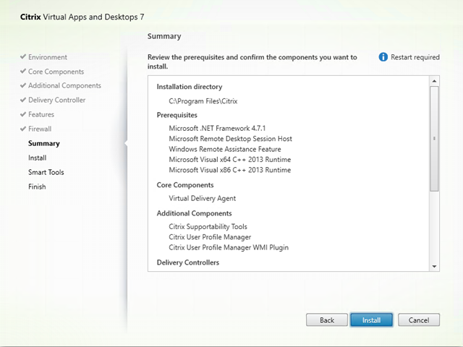Click the Features checkmark icon

[x=23, y=114]
